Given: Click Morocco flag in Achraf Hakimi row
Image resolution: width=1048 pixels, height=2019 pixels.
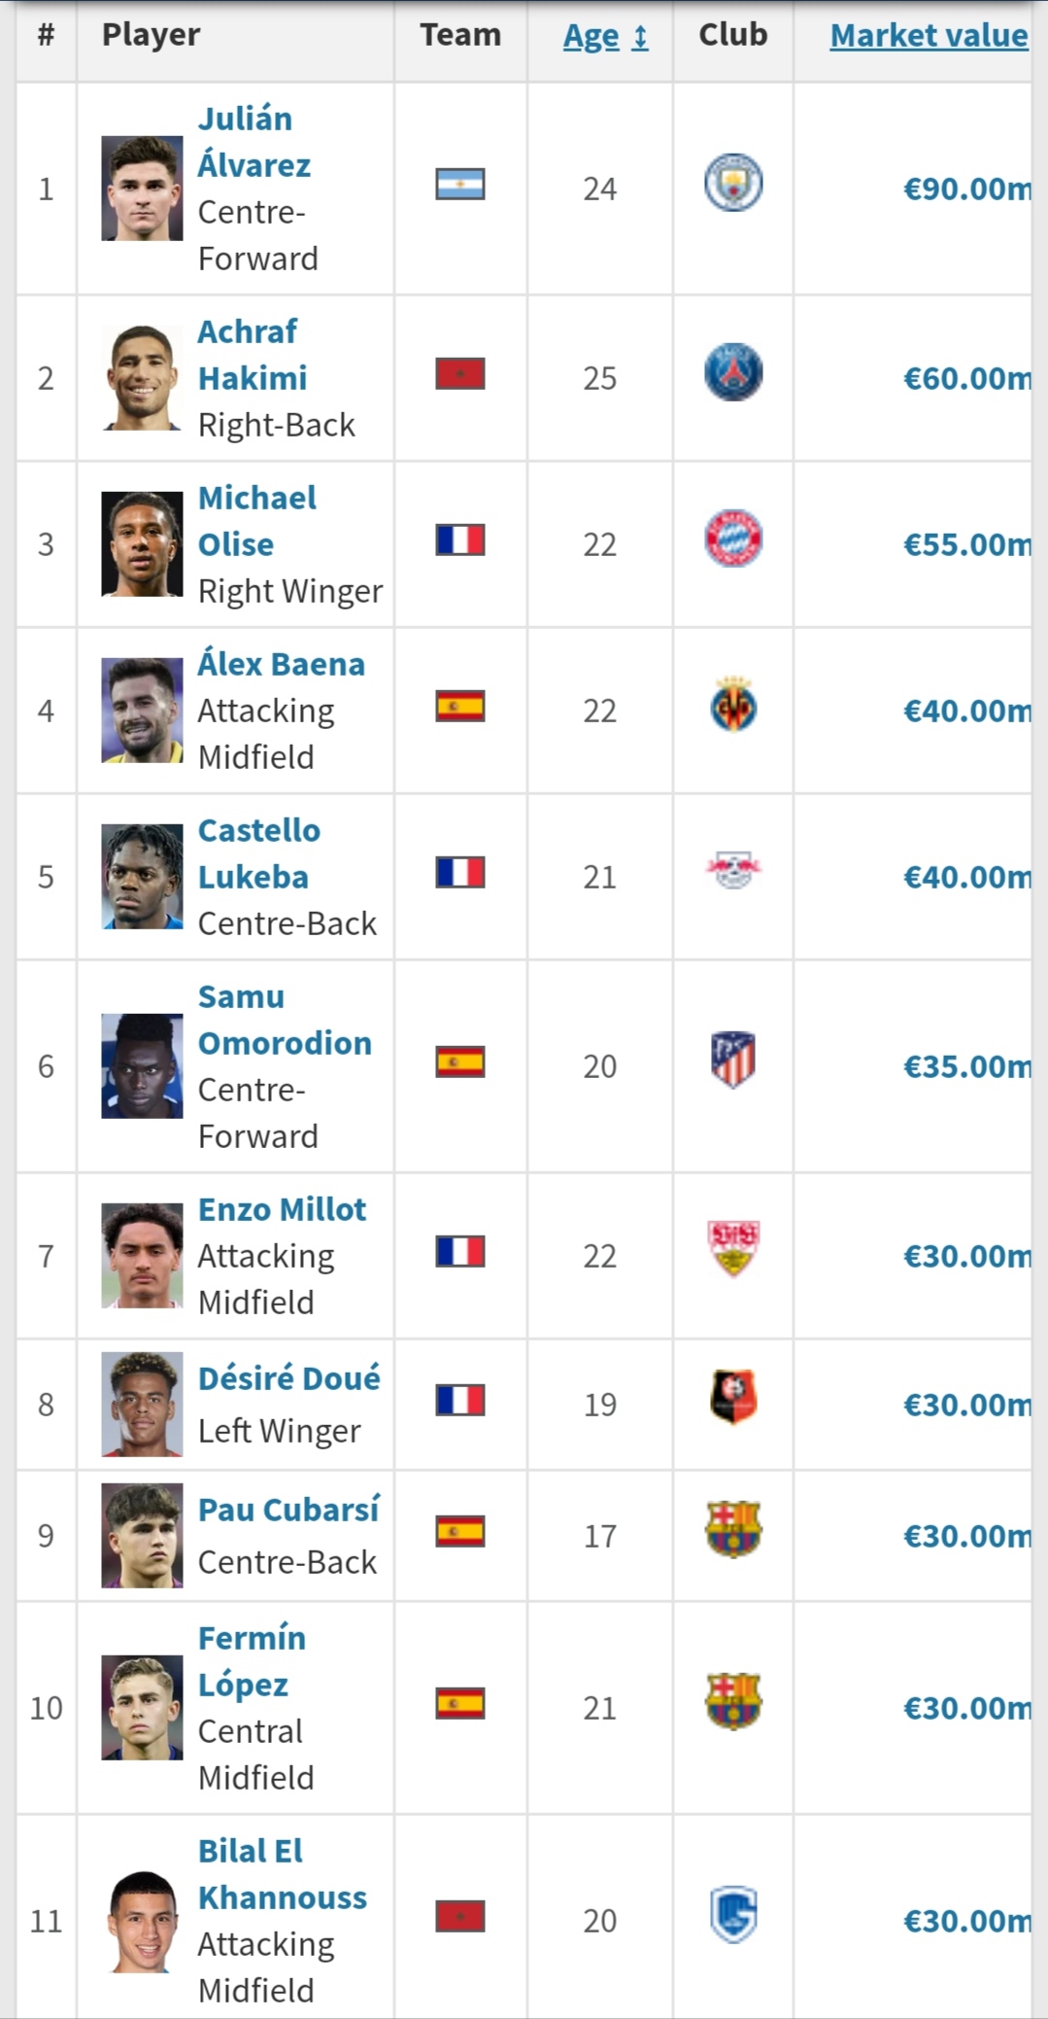Looking at the screenshot, I should (460, 373).
